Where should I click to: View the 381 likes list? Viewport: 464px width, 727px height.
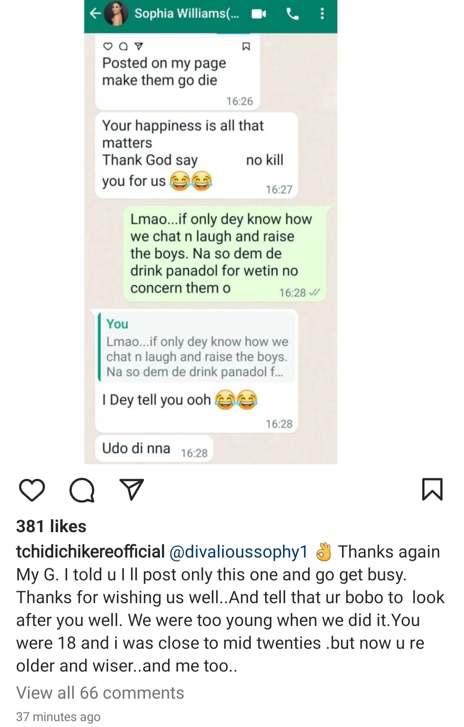(51, 526)
